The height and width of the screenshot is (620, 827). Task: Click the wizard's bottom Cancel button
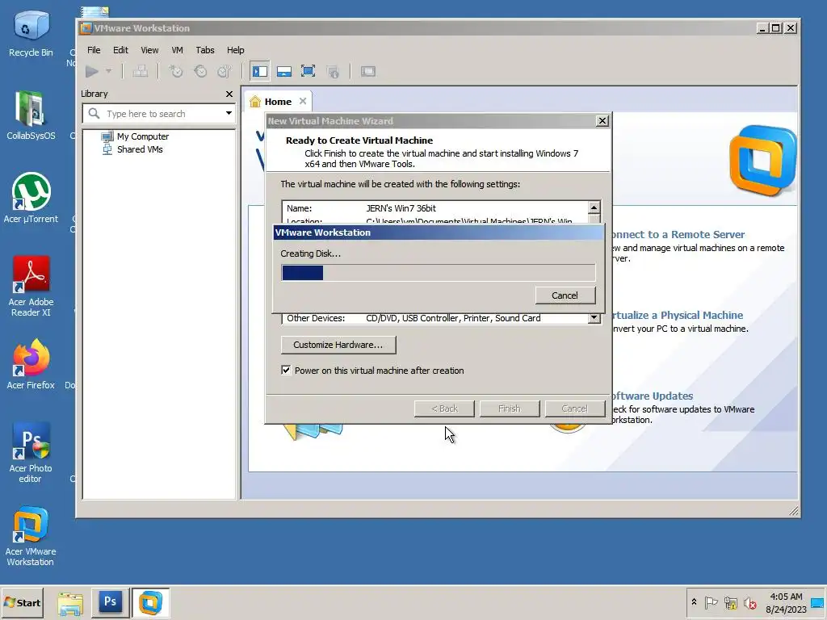574,408
